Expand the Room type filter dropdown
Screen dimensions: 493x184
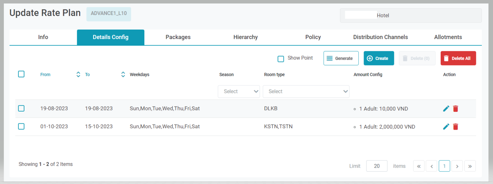pos(306,91)
